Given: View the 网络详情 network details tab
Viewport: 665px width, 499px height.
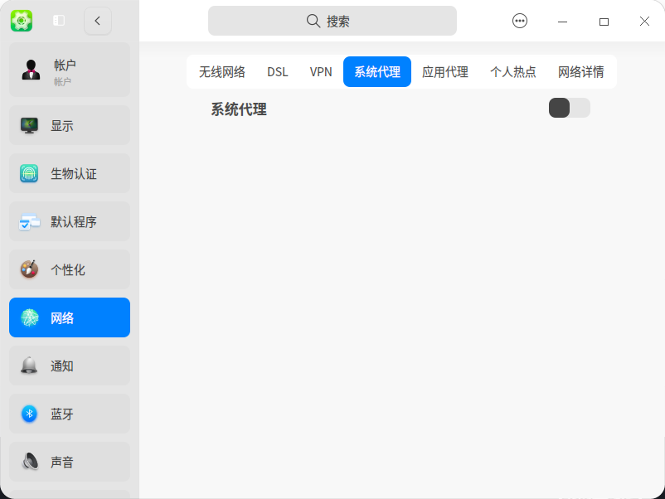Looking at the screenshot, I should pyautogui.click(x=581, y=72).
